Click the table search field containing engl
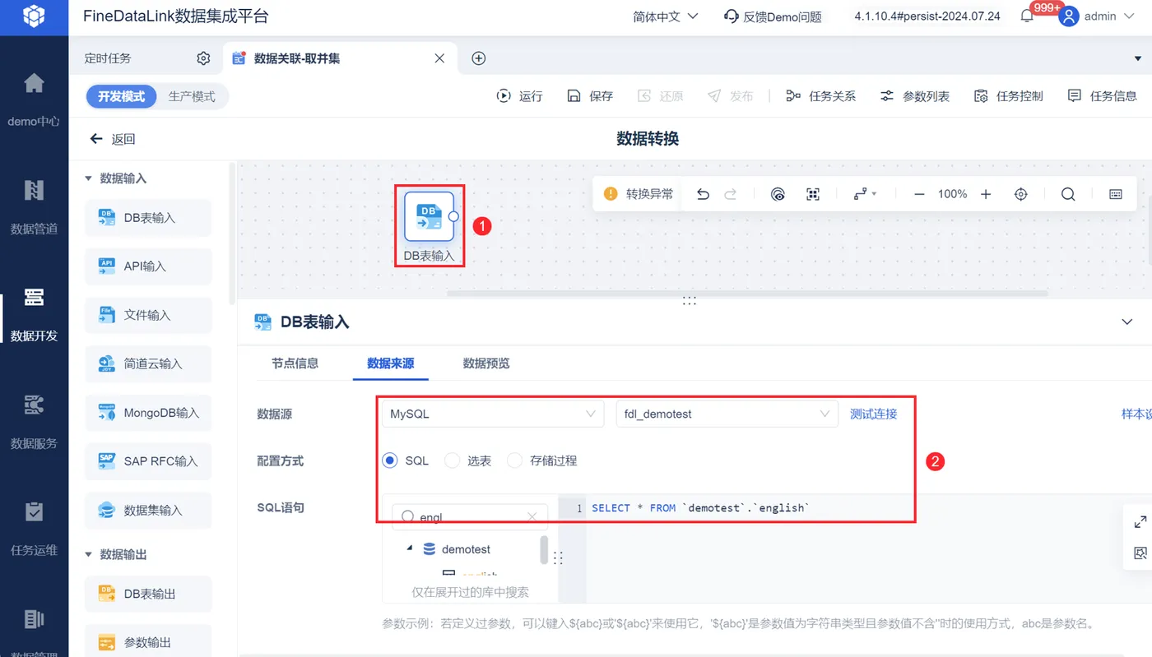This screenshot has width=1152, height=657. (x=469, y=517)
